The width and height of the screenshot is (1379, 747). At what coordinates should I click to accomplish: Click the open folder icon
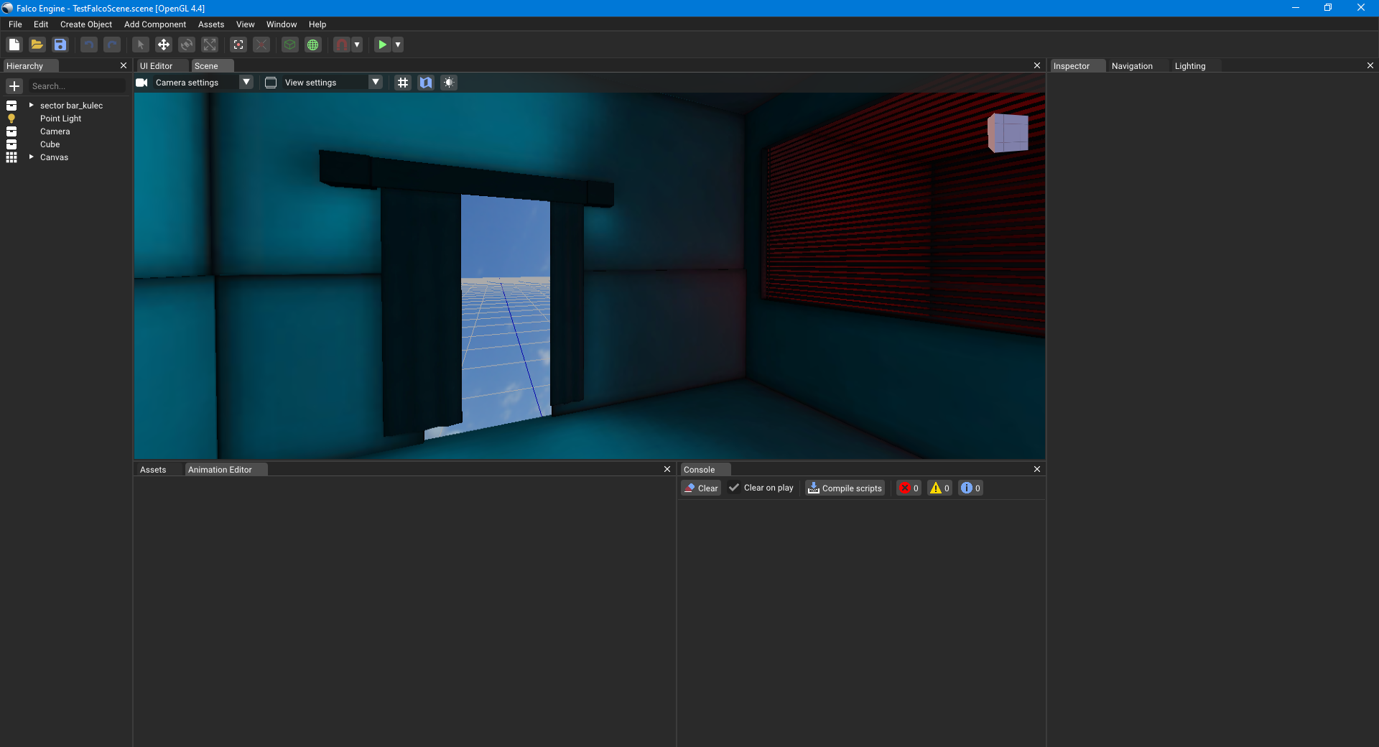tap(37, 45)
